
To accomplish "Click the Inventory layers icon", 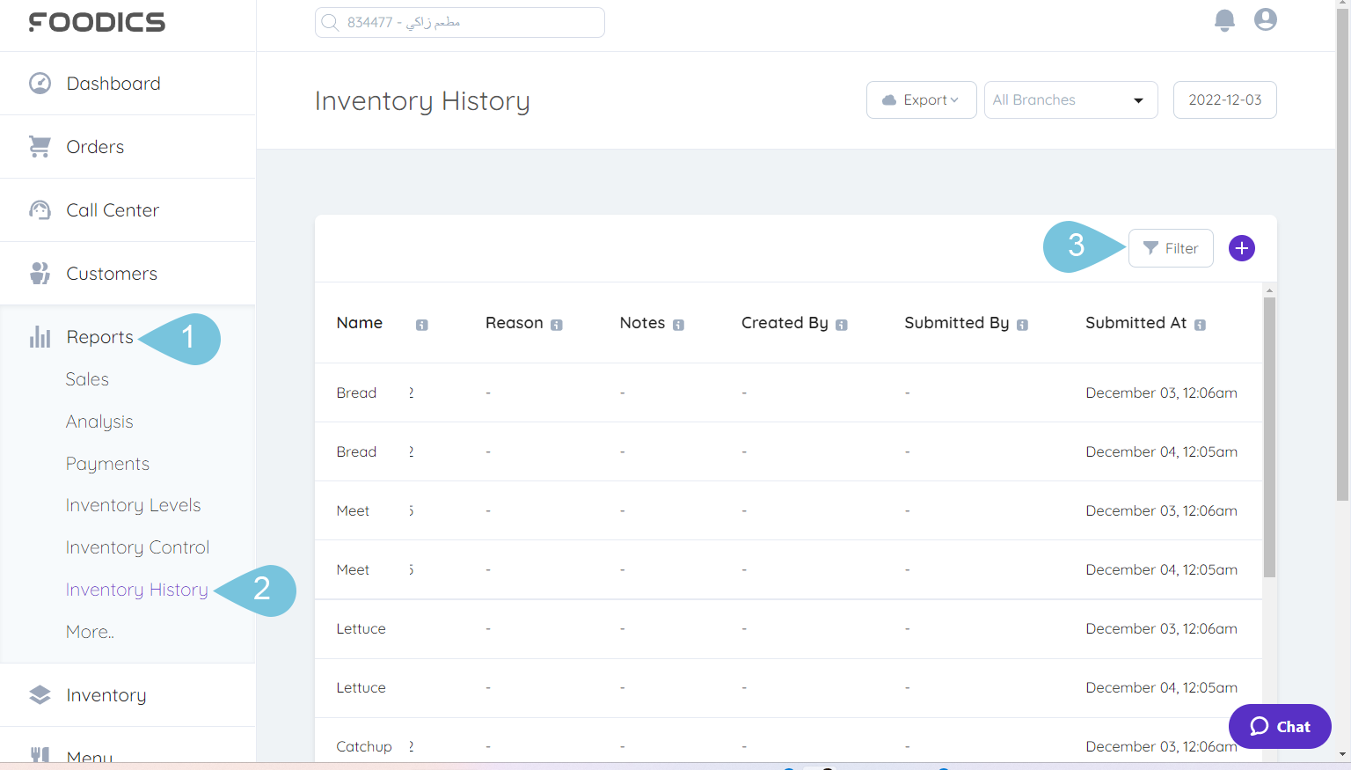I will pos(40,694).
